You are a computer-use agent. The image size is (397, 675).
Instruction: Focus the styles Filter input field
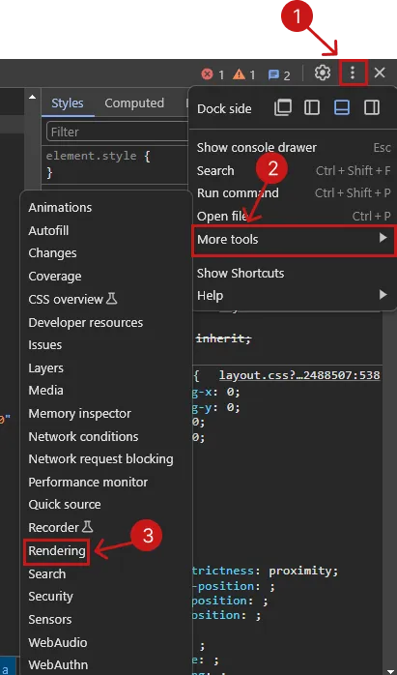tap(118, 132)
